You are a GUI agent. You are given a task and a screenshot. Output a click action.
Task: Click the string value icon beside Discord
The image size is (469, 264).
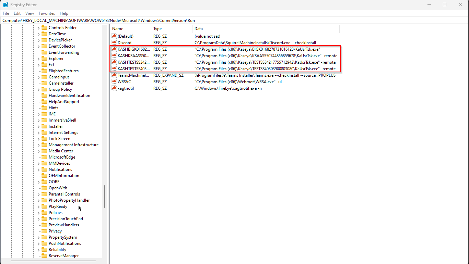pos(114,42)
